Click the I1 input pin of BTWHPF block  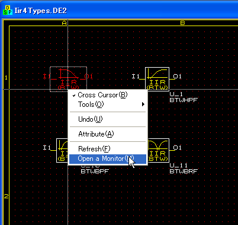[136, 76]
